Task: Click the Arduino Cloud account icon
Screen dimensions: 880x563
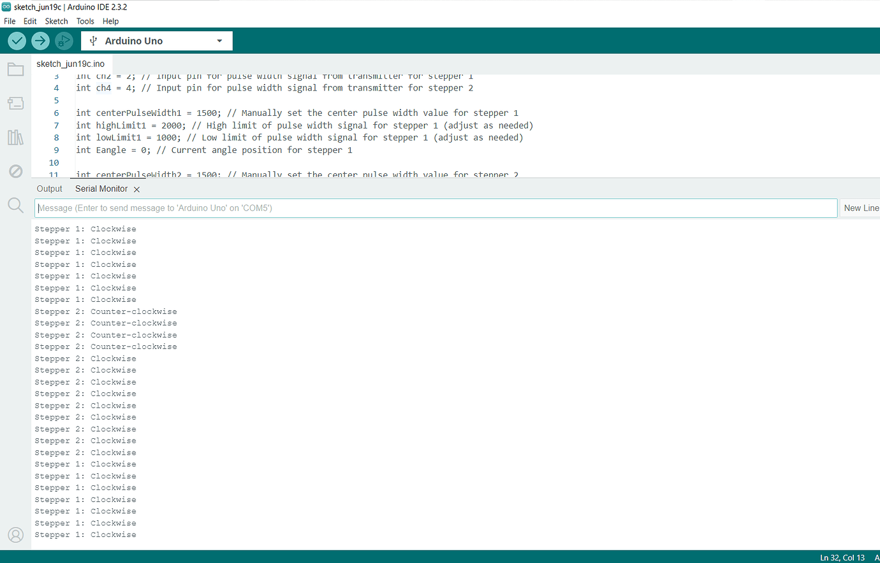Action: 15,535
